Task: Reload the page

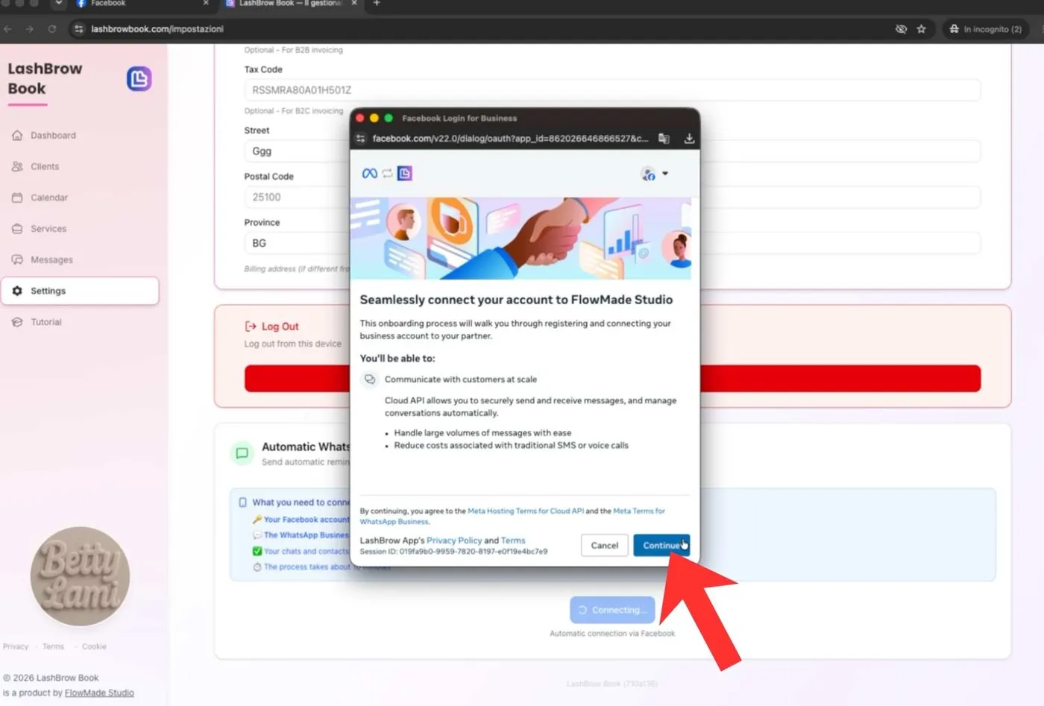Action: (52, 29)
